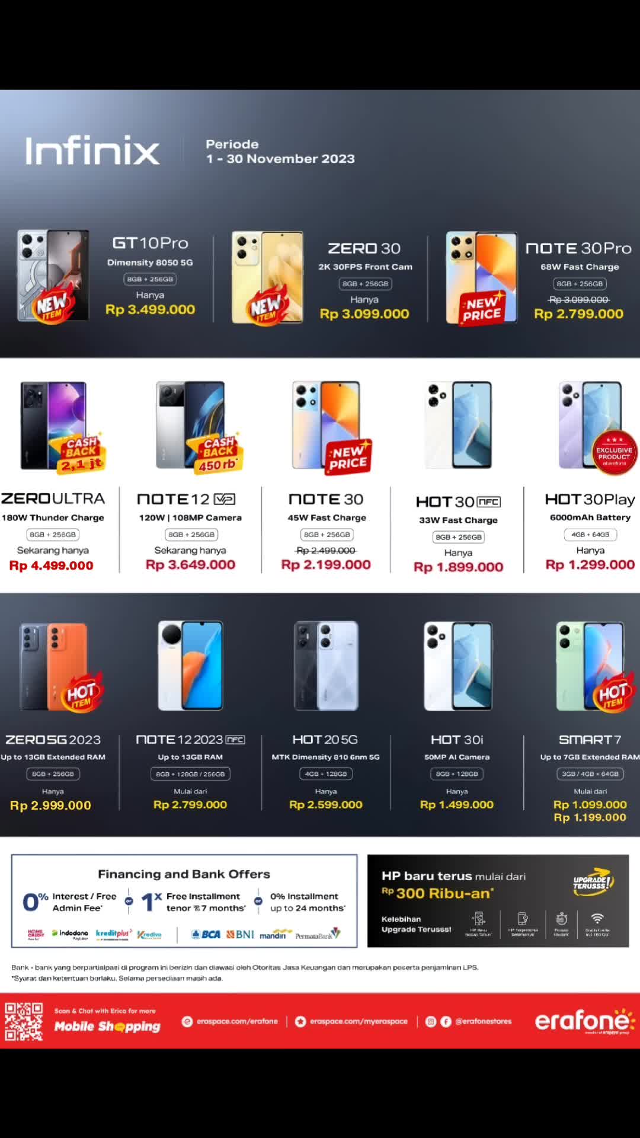Viewport: 640px width, 1138px height.
Task: Click the BNI bank logo
Action: (x=240, y=934)
